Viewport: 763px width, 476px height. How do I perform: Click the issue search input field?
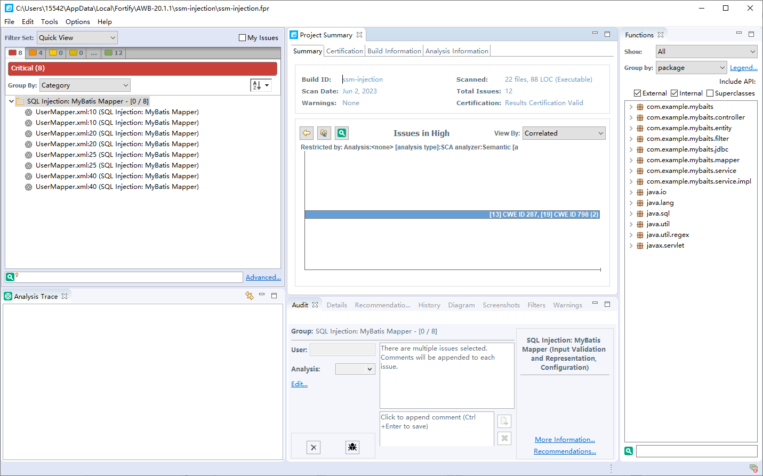tap(131, 277)
